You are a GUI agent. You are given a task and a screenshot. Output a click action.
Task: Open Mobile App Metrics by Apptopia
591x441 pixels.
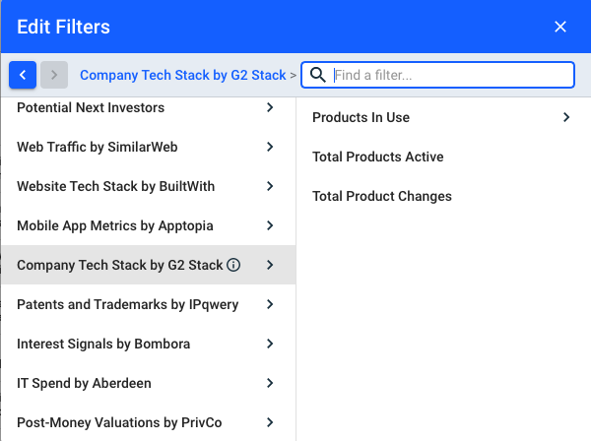(114, 225)
